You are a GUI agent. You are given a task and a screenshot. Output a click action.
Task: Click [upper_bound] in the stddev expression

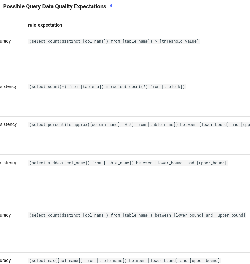coord(212,163)
